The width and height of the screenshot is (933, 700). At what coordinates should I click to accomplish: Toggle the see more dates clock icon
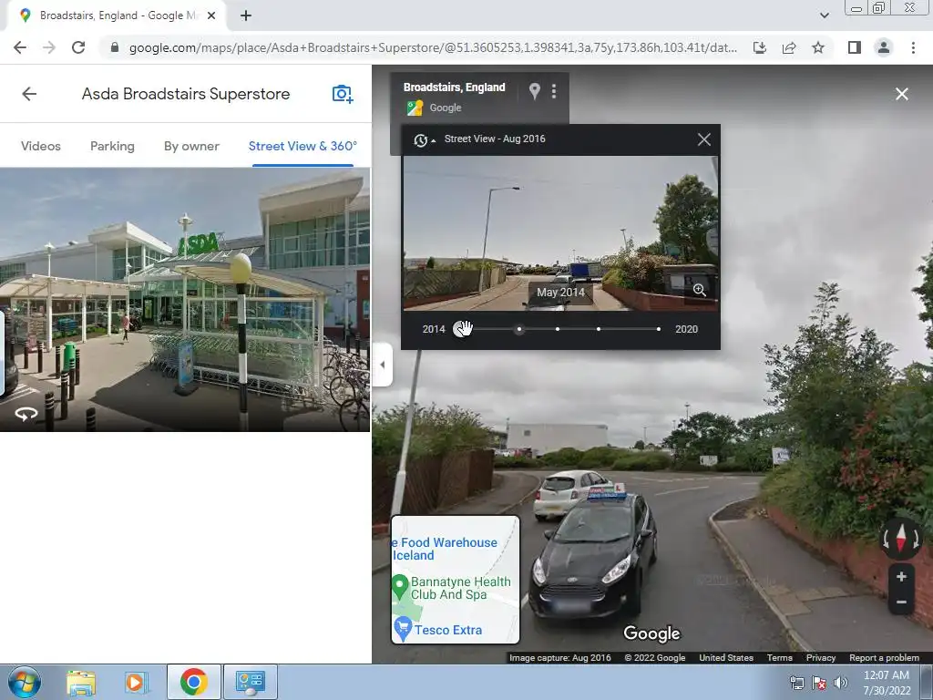[x=424, y=139]
